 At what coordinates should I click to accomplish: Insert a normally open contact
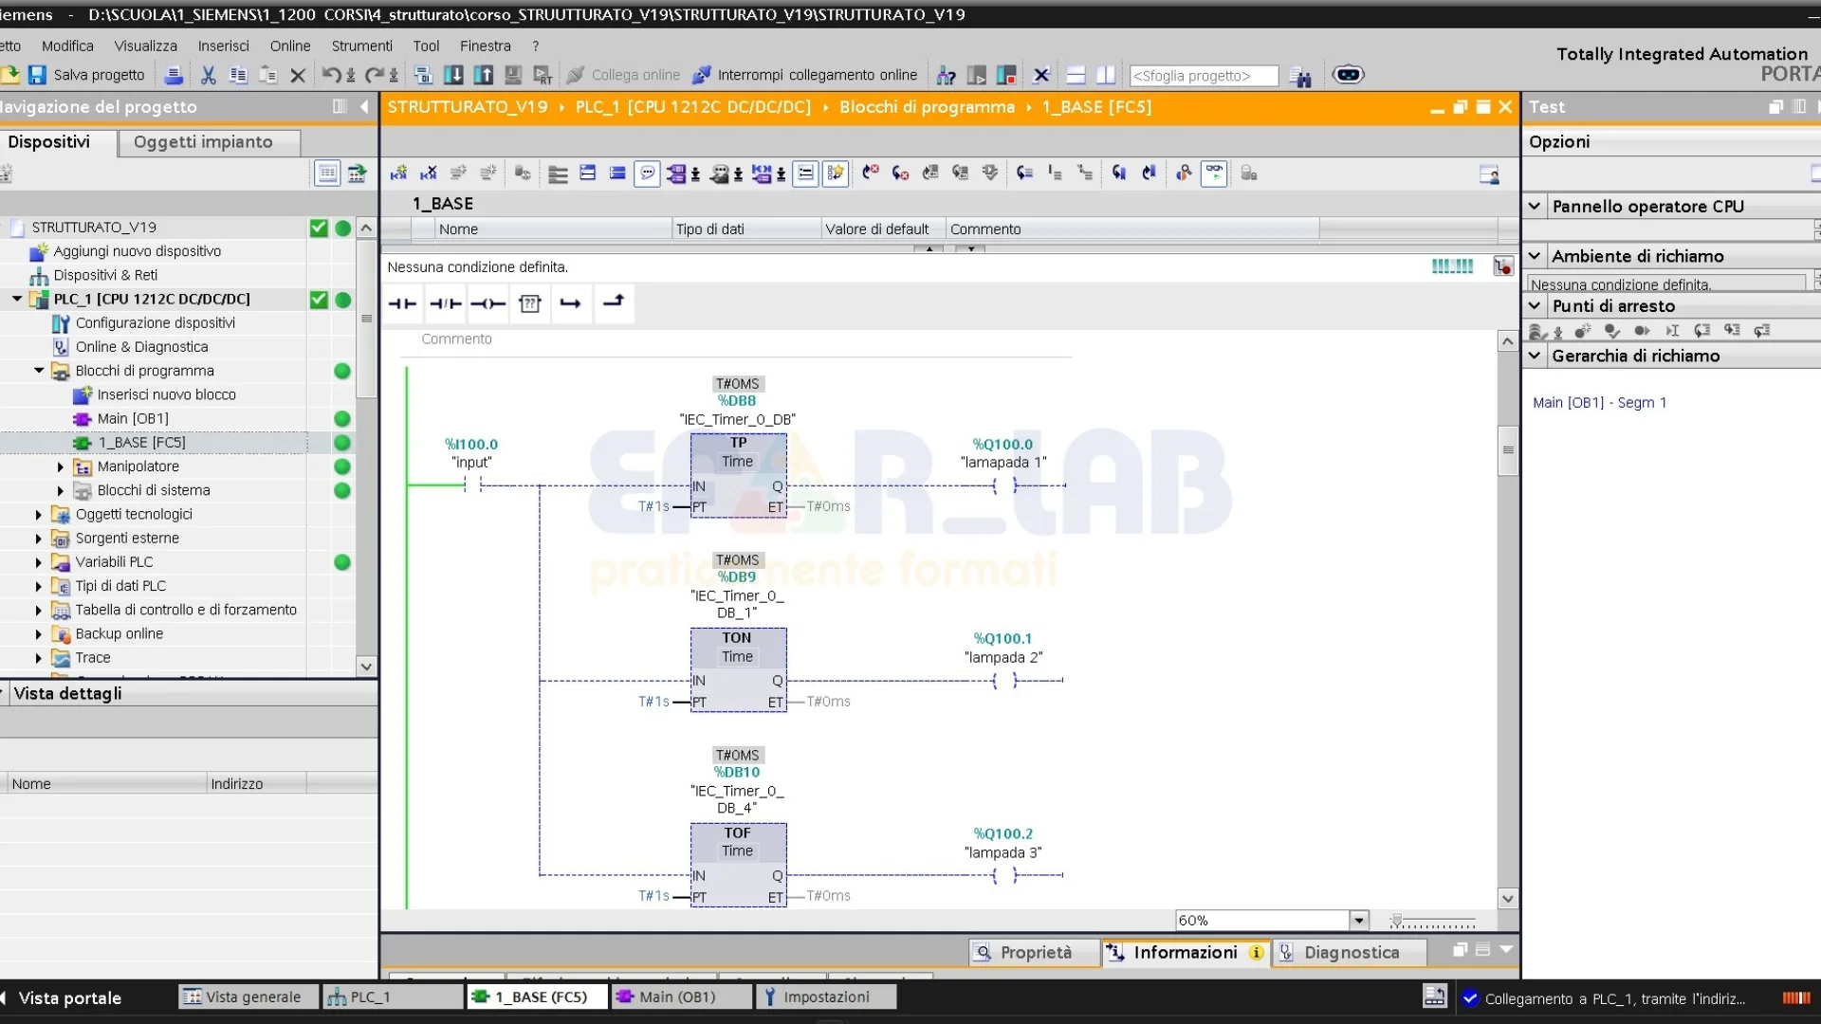[402, 303]
